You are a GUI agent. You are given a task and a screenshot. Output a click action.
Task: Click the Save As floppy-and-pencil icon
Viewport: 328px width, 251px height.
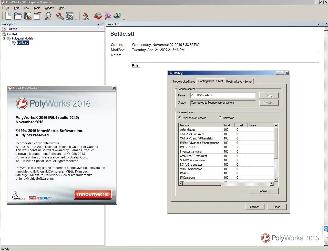28,16
